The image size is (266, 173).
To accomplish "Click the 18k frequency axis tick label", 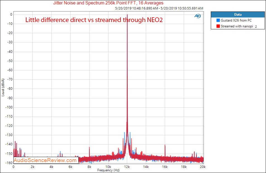I will coord(184,167).
